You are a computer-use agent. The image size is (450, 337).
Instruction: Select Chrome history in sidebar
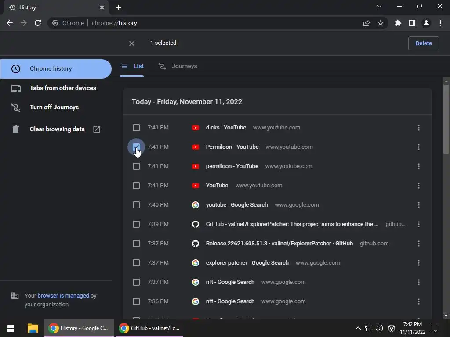tap(56, 69)
